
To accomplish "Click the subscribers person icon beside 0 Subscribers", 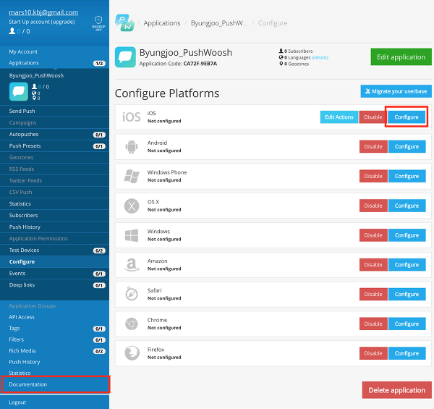I will [x=281, y=51].
